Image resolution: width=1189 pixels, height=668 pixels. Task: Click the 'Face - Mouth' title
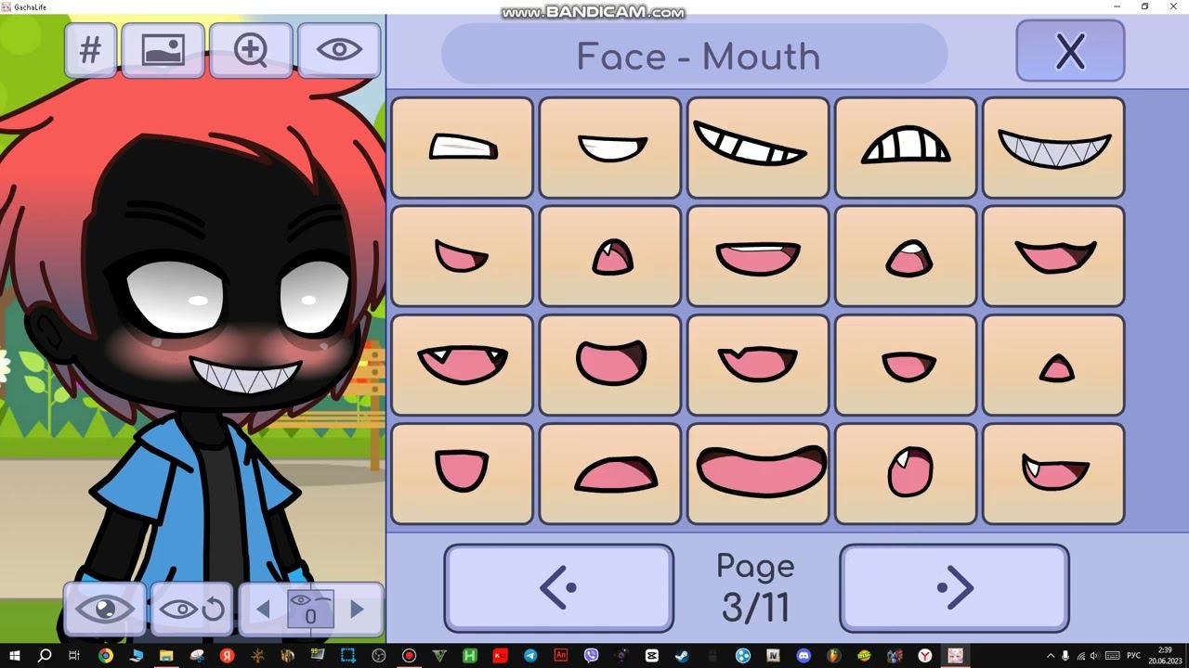point(698,56)
